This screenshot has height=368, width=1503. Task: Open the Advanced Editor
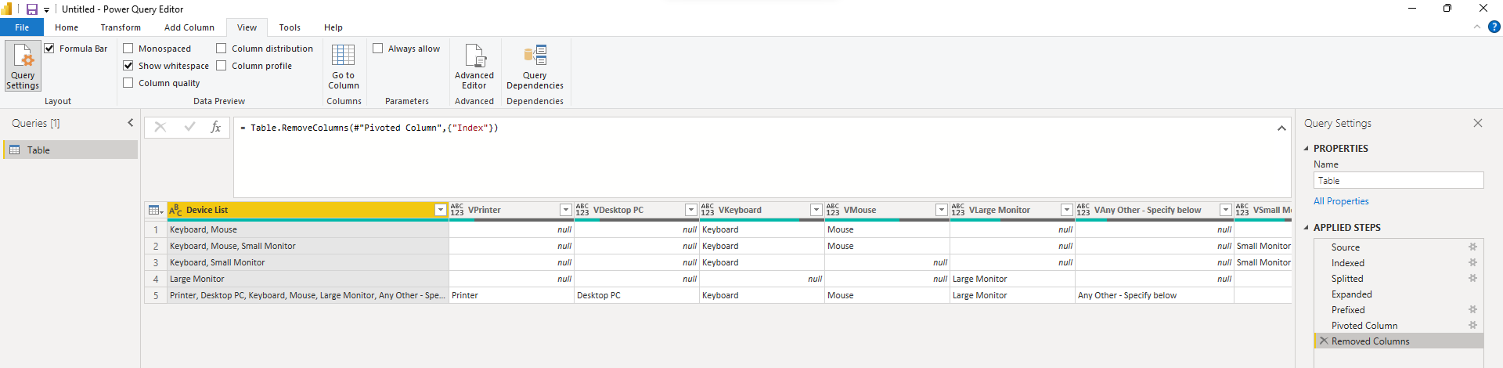(x=474, y=67)
